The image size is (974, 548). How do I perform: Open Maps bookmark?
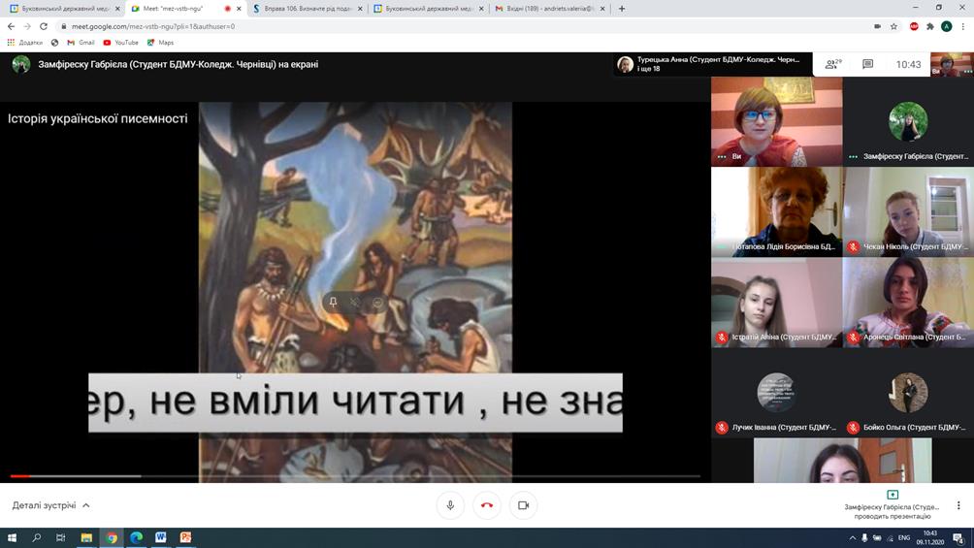coord(160,43)
